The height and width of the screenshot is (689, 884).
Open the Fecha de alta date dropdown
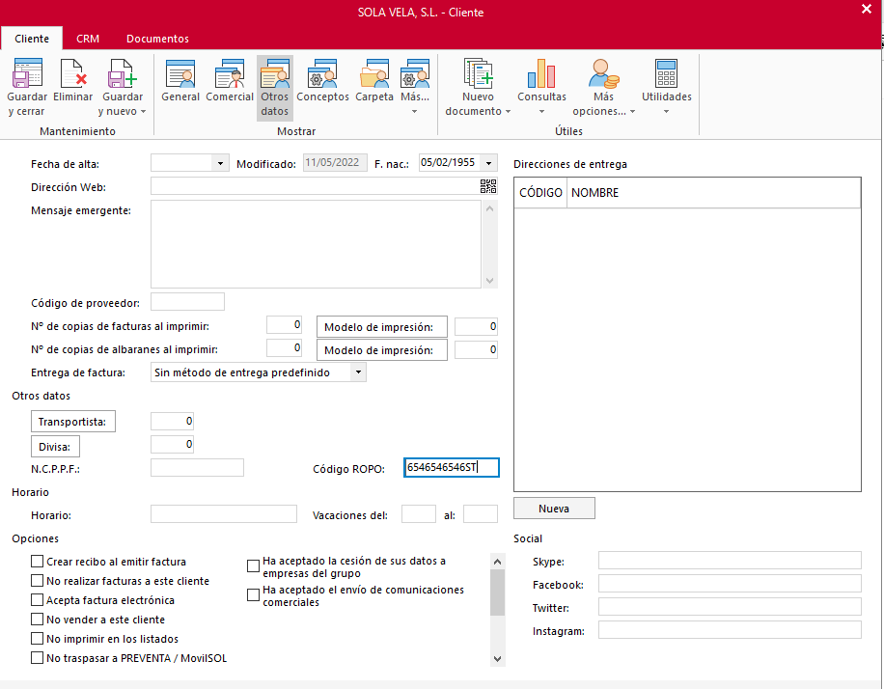[x=220, y=163]
